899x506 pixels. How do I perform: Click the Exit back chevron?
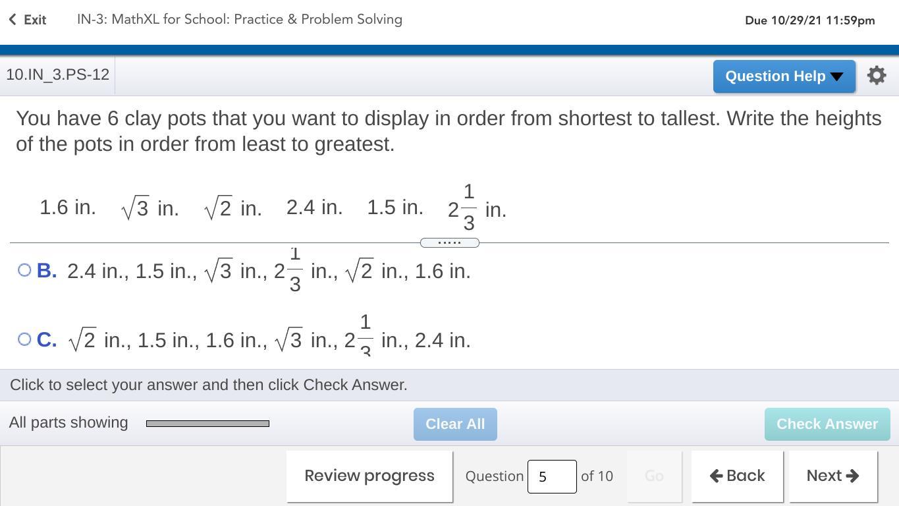point(13,20)
